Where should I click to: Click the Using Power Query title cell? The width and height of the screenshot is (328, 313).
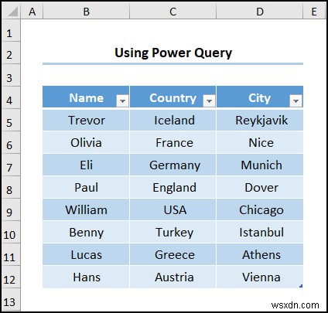(173, 53)
